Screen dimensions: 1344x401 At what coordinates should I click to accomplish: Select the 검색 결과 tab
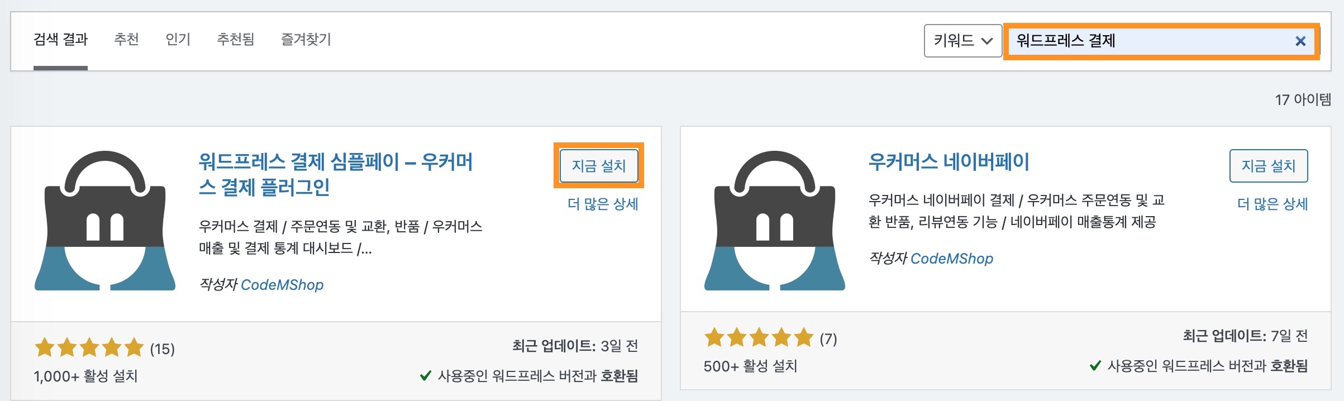(61, 40)
